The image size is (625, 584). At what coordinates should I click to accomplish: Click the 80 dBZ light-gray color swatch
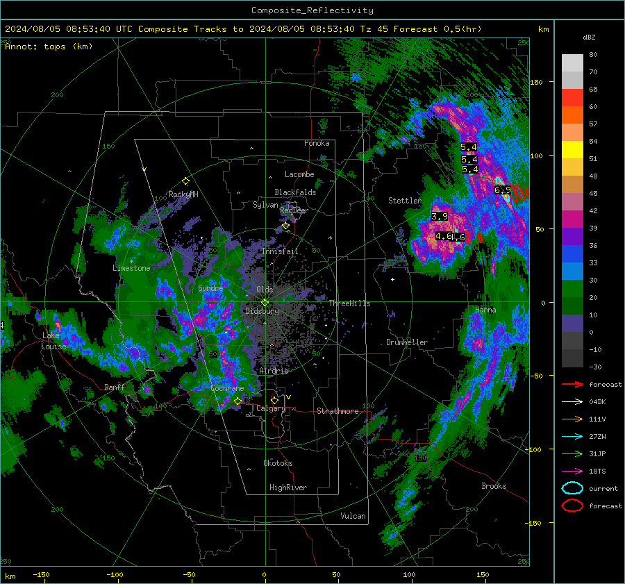[x=572, y=63]
